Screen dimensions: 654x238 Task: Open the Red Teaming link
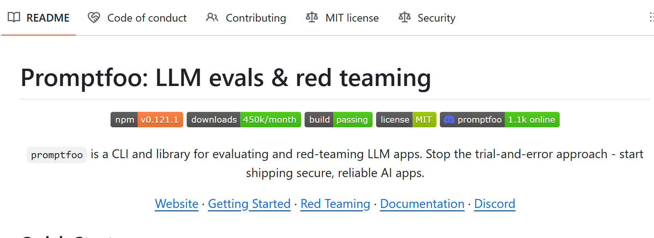[x=335, y=204]
